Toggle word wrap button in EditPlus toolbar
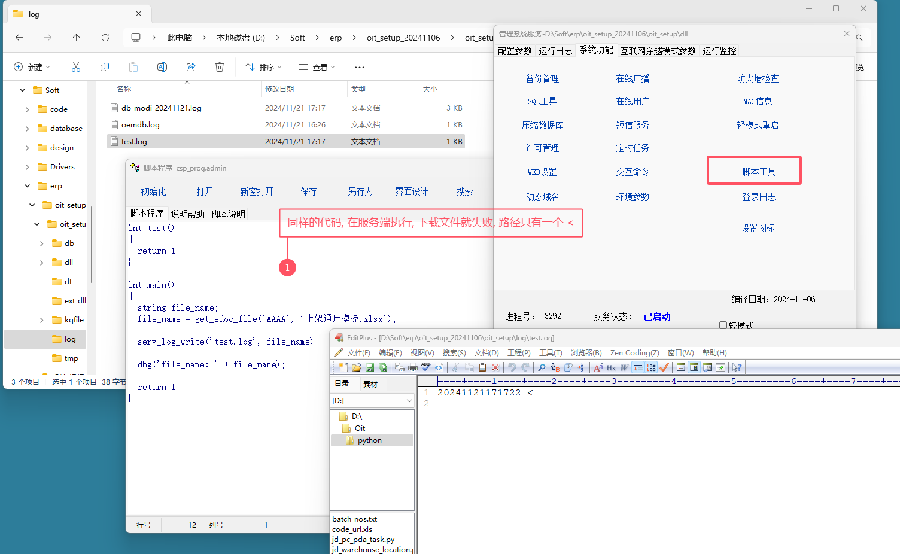Viewport: 900px width, 554px height. 638,367
